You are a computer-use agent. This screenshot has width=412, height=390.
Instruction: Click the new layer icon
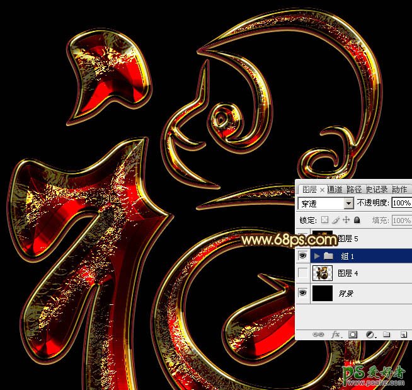coord(403,334)
